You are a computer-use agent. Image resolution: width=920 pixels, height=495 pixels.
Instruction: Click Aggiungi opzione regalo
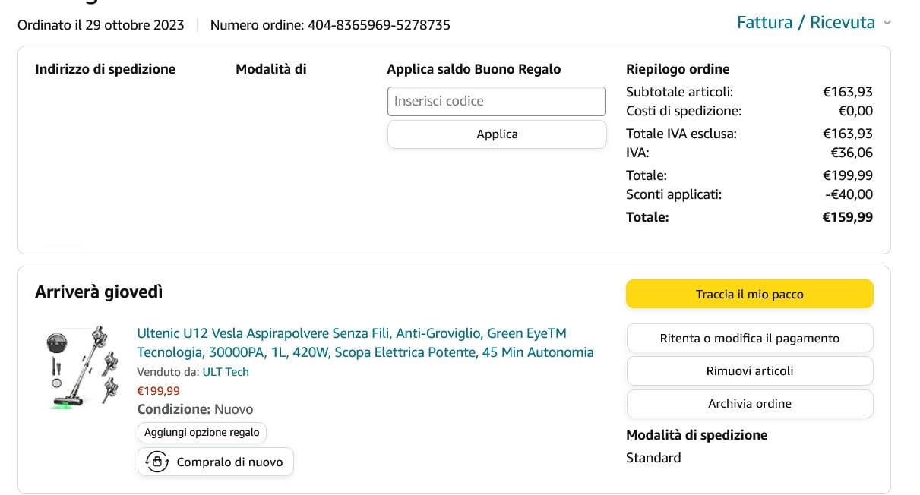[x=202, y=433]
